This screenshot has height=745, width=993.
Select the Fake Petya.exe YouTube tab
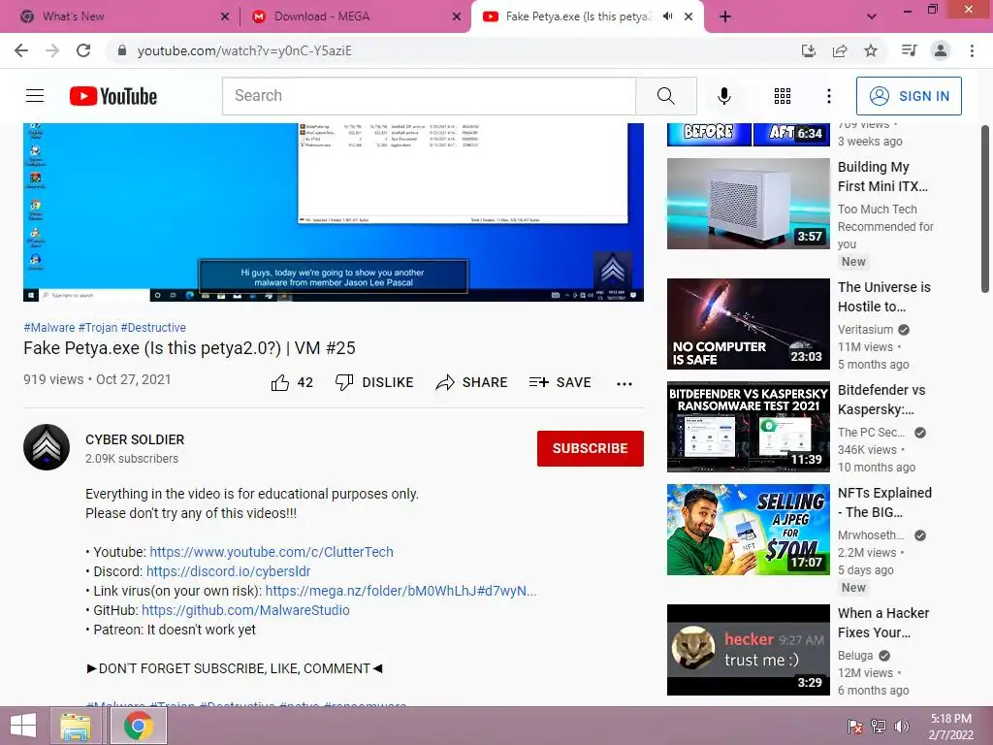coord(578,16)
